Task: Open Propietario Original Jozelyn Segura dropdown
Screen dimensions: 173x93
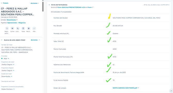Action: pyautogui.click(x=8, y=70)
